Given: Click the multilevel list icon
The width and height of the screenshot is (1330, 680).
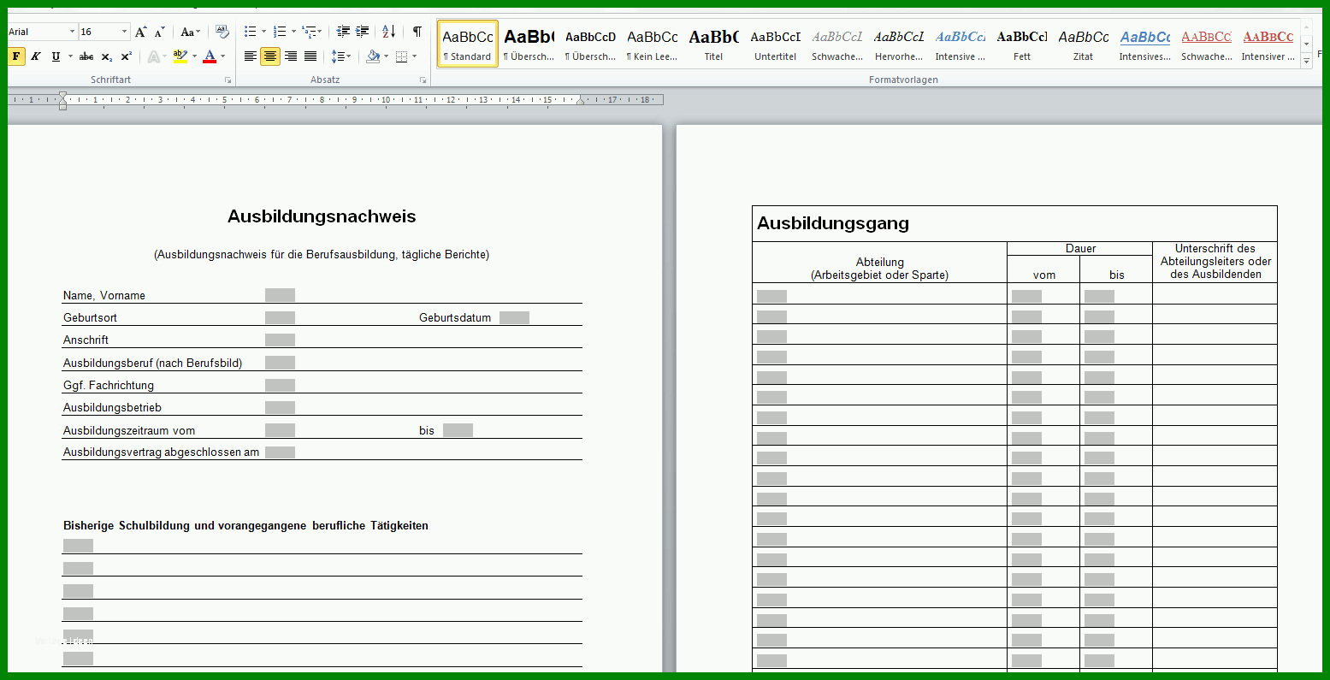Looking at the screenshot, I should [309, 32].
